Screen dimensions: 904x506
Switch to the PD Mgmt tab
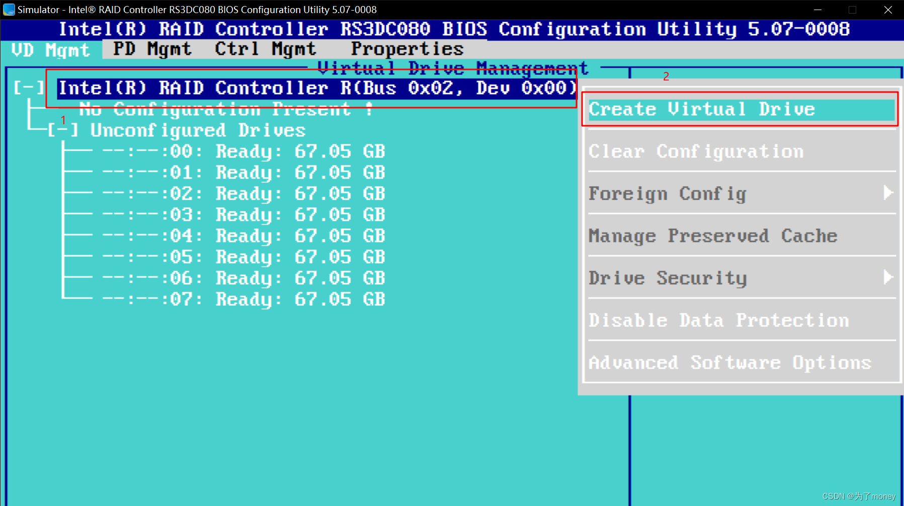(152, 48)
